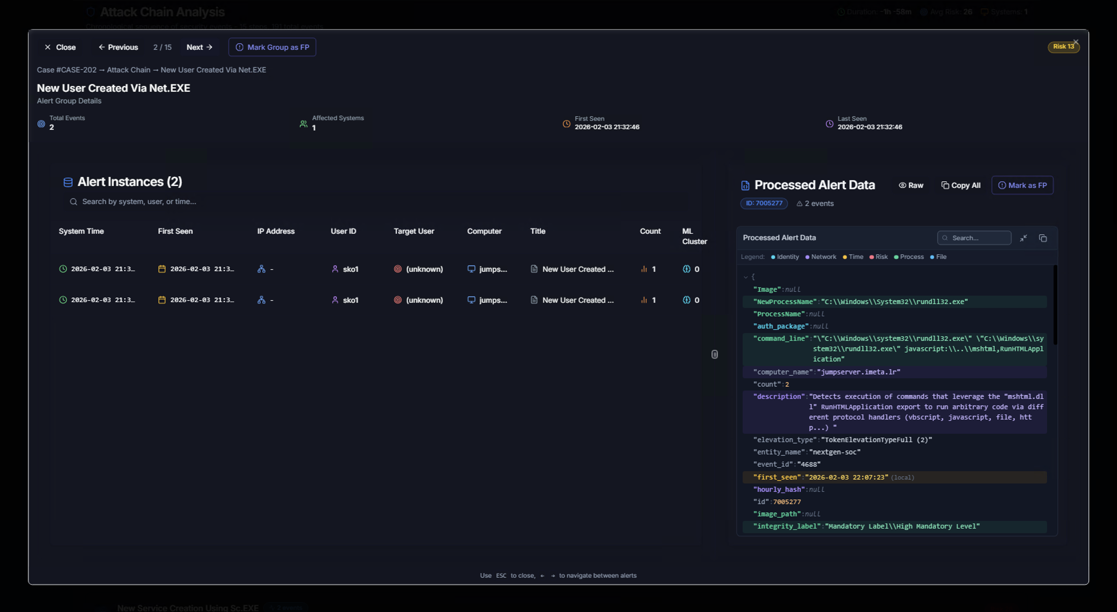The image size is (1117, 612).
Task: Click the small X icon near Risk badge
Action: click(x=1075, y=42)
